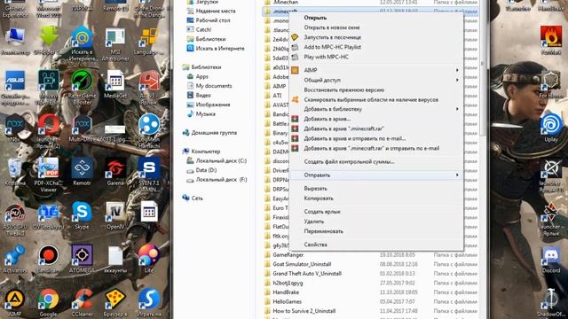Open the MSI Afterburner desktop shortcut
Image resolution: width=568 pixels, height=319 pixels.
tap(115, 44)
